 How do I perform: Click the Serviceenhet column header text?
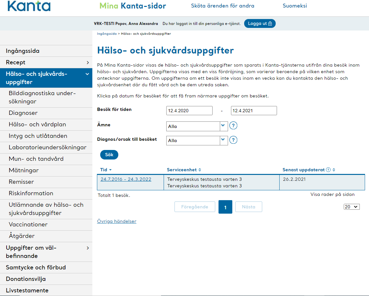(182, 170)
